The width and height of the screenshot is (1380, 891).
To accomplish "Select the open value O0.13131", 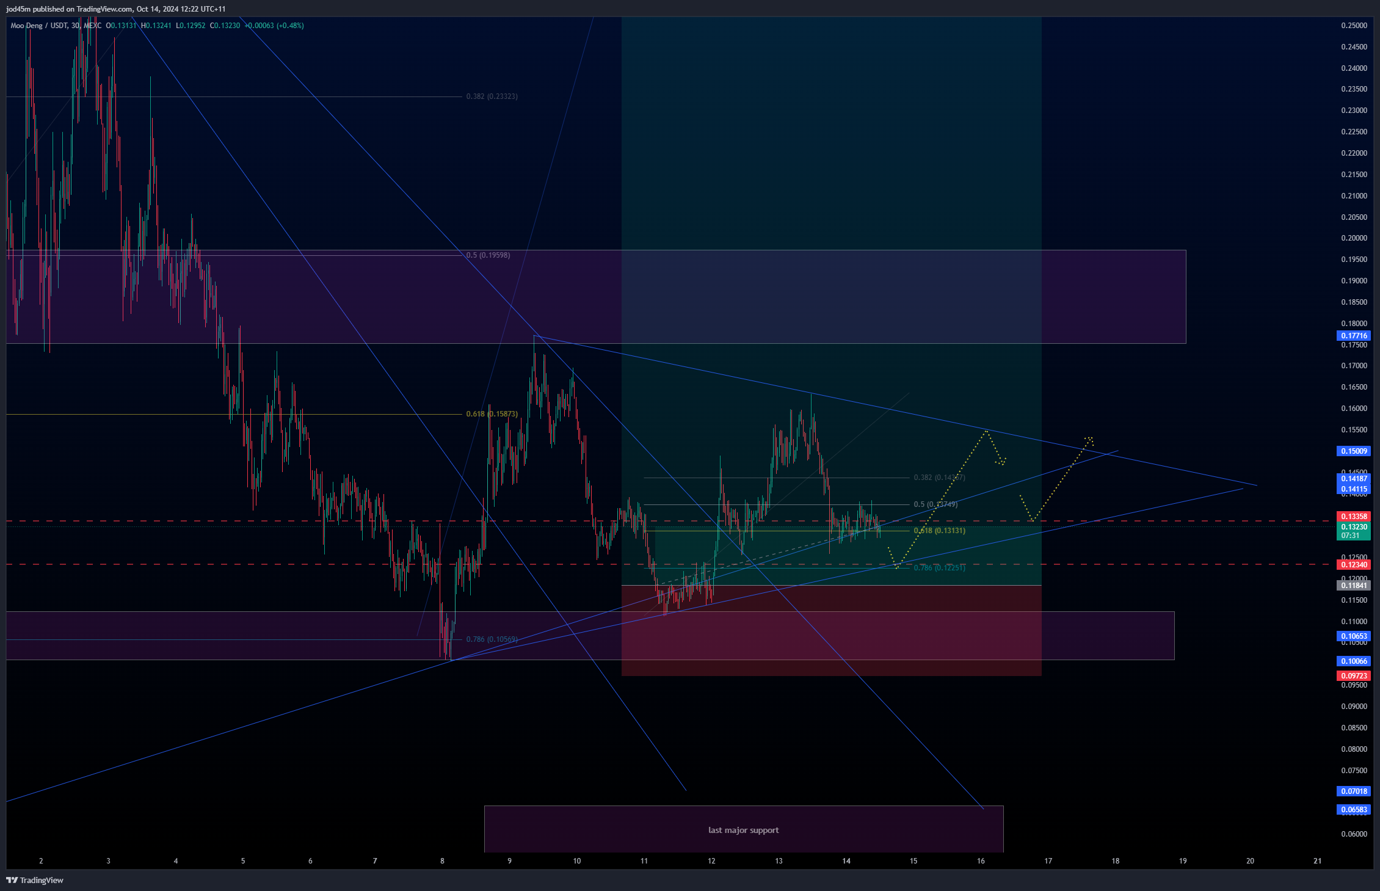I will click(121, 26).
